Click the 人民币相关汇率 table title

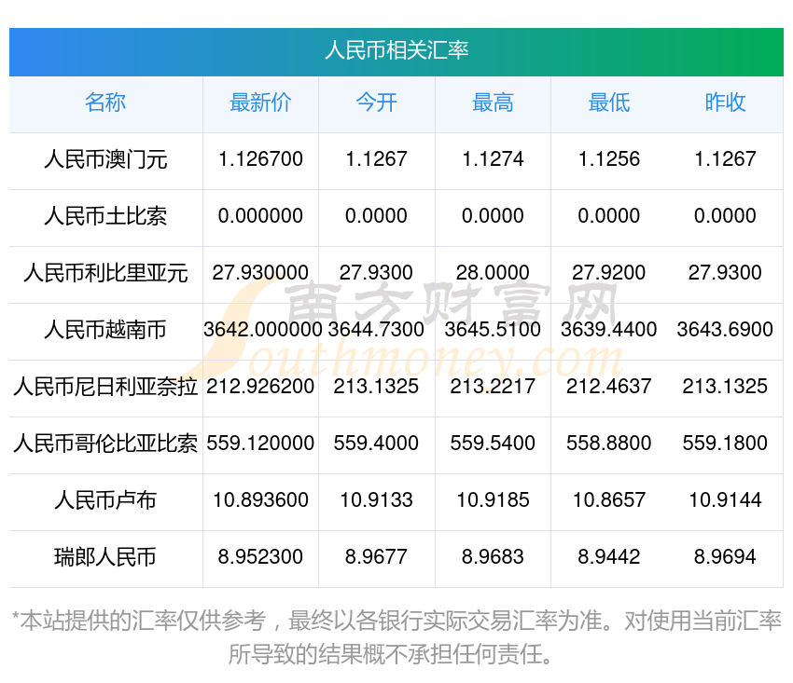coord(396,50)
